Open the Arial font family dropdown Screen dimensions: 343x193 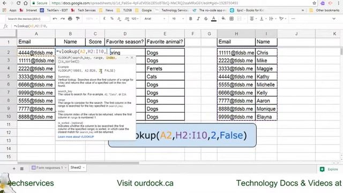pyautogui.click(x=154, y=19)
